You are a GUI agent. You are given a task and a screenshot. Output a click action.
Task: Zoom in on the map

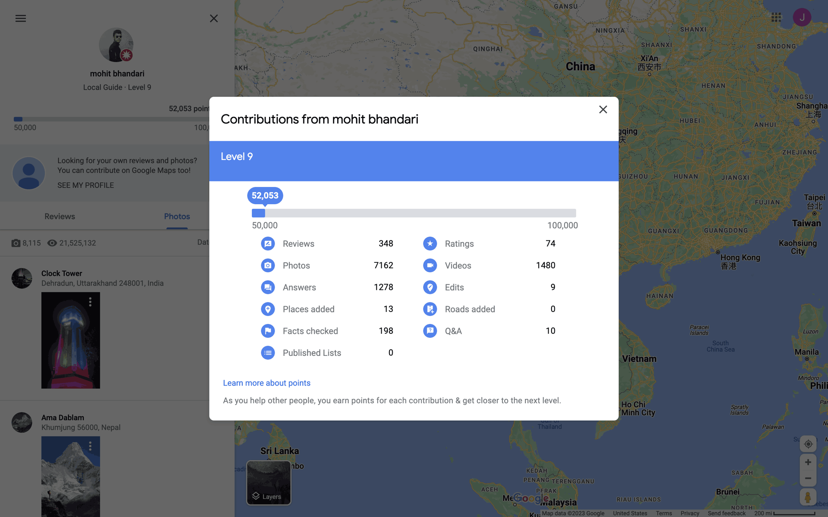(808, 462)
